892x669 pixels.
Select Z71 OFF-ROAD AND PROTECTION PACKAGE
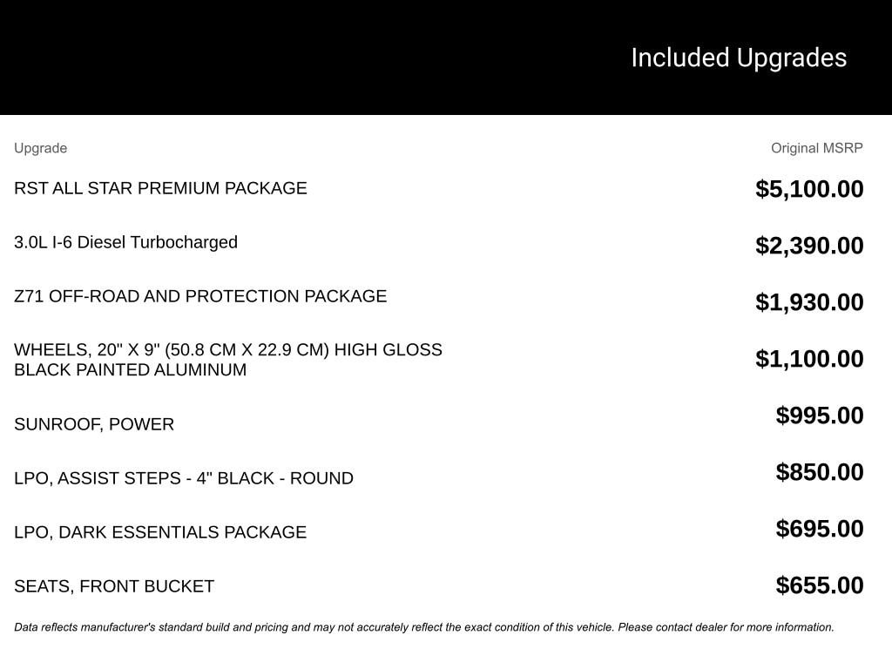pos(200,296)
